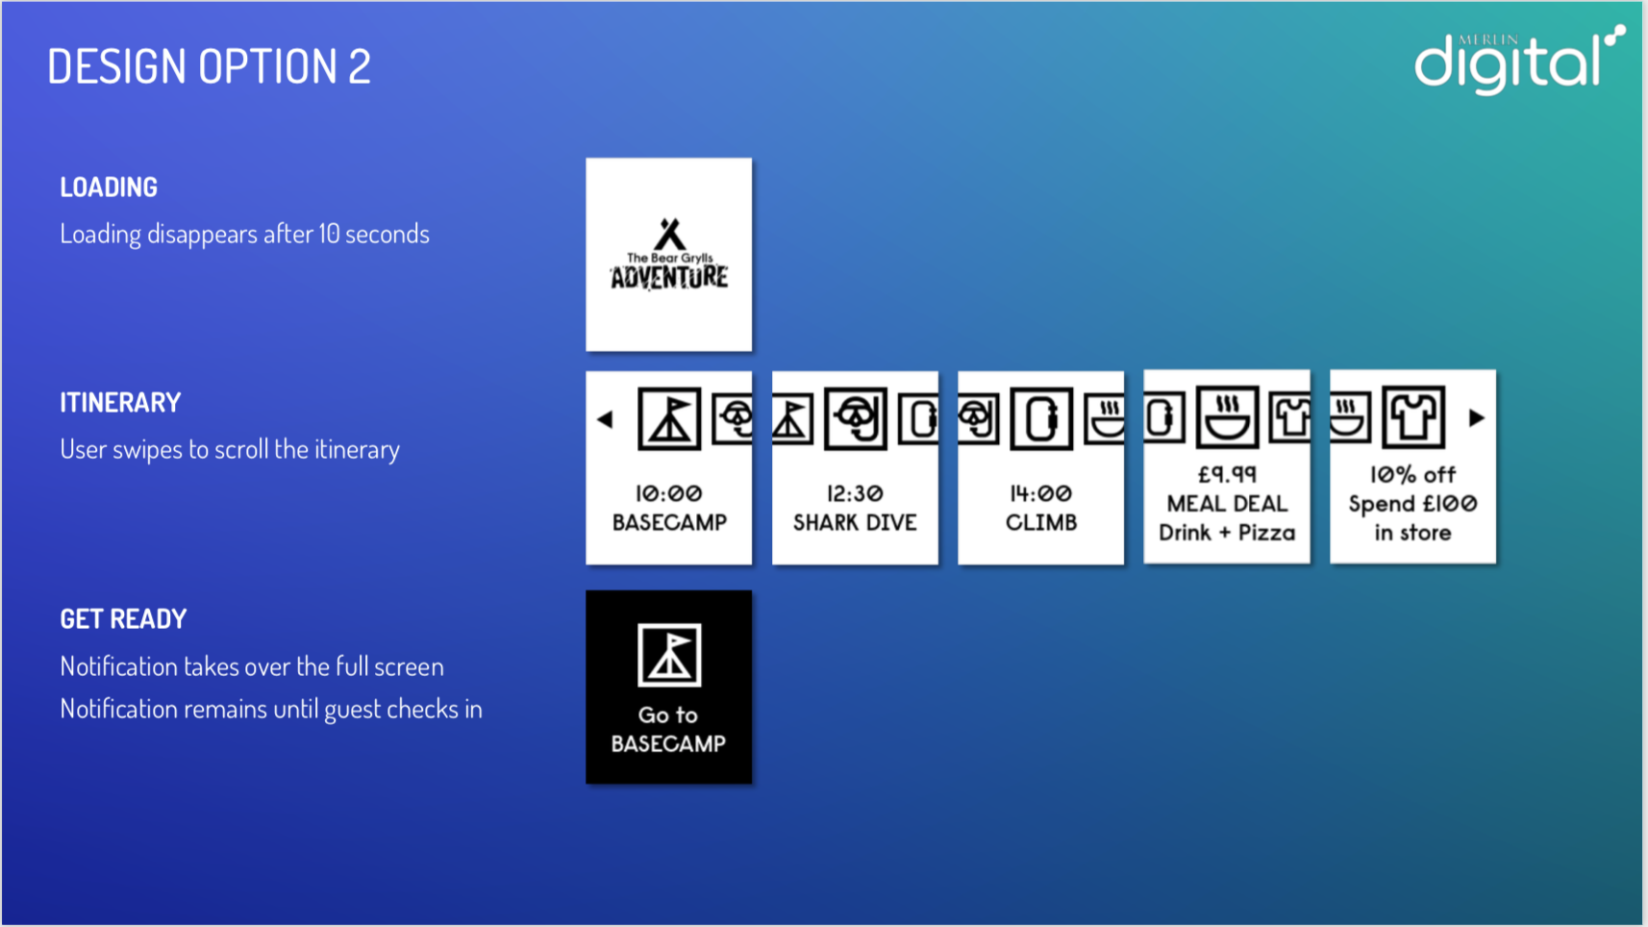Click the small carabiner icon on SHARK DIVE card

pyautogui.click(x=918, y=419)
